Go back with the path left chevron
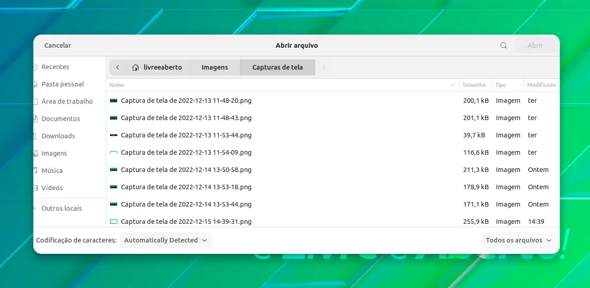Viewport: 590px width, 288px height. [x=117, y=67]
